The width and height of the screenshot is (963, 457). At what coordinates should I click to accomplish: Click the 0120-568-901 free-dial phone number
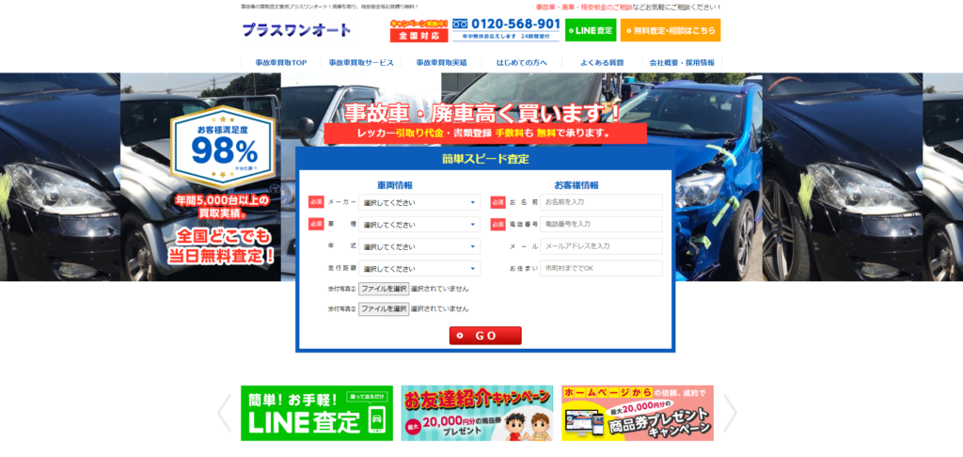click(506, 25)
